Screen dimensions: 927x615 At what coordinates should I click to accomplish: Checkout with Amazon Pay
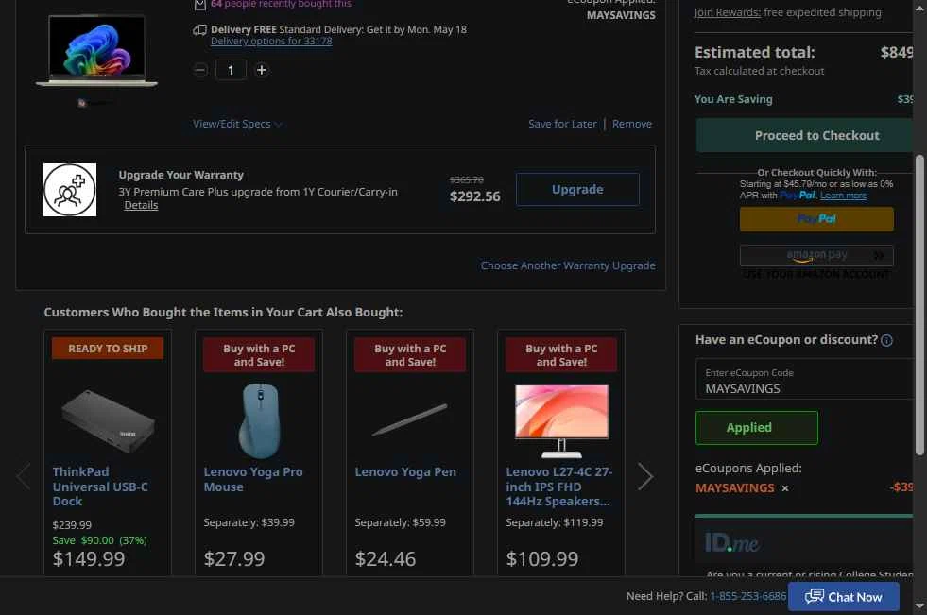click(x=816, y=255)
